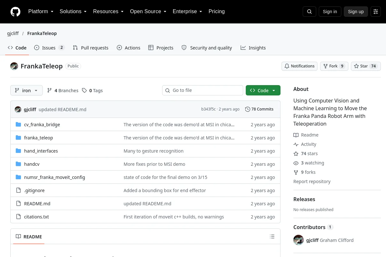Image resolution: width=386 pixels, height=257 pixels.
Task: Switch to the Insights tab
Action: pyautogui.click(x=253, y=48)
